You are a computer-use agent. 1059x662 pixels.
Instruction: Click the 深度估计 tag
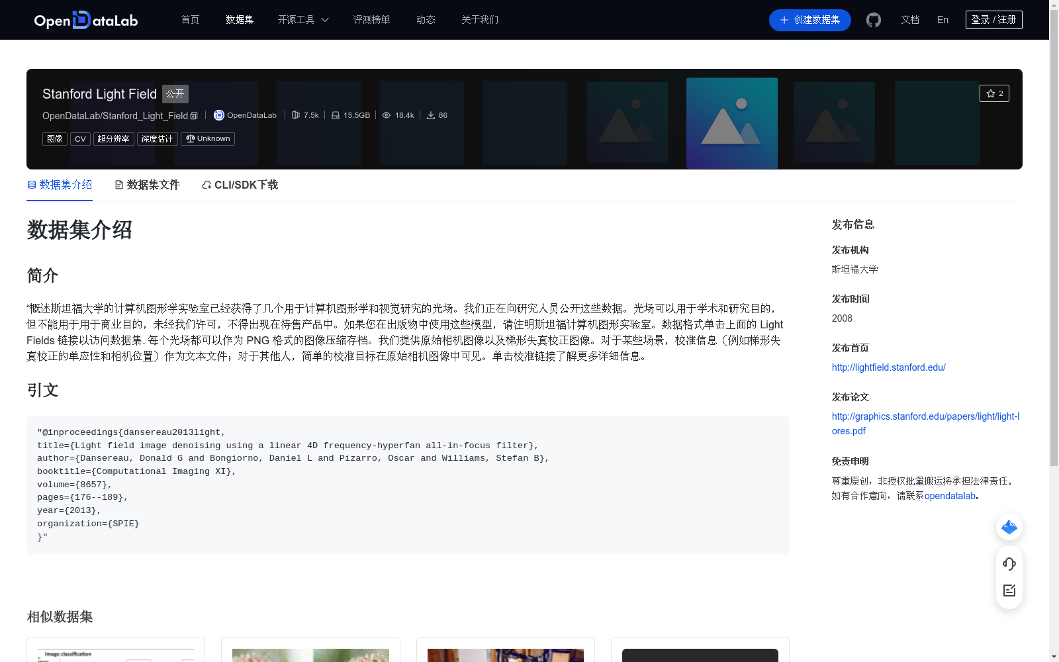coord(158,139)
